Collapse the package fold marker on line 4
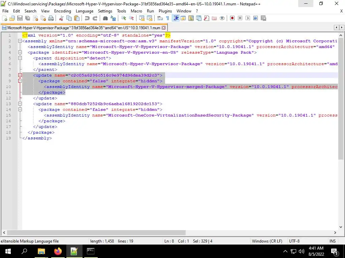Screen dimensions: 345x258 click(x=20, y=52)
